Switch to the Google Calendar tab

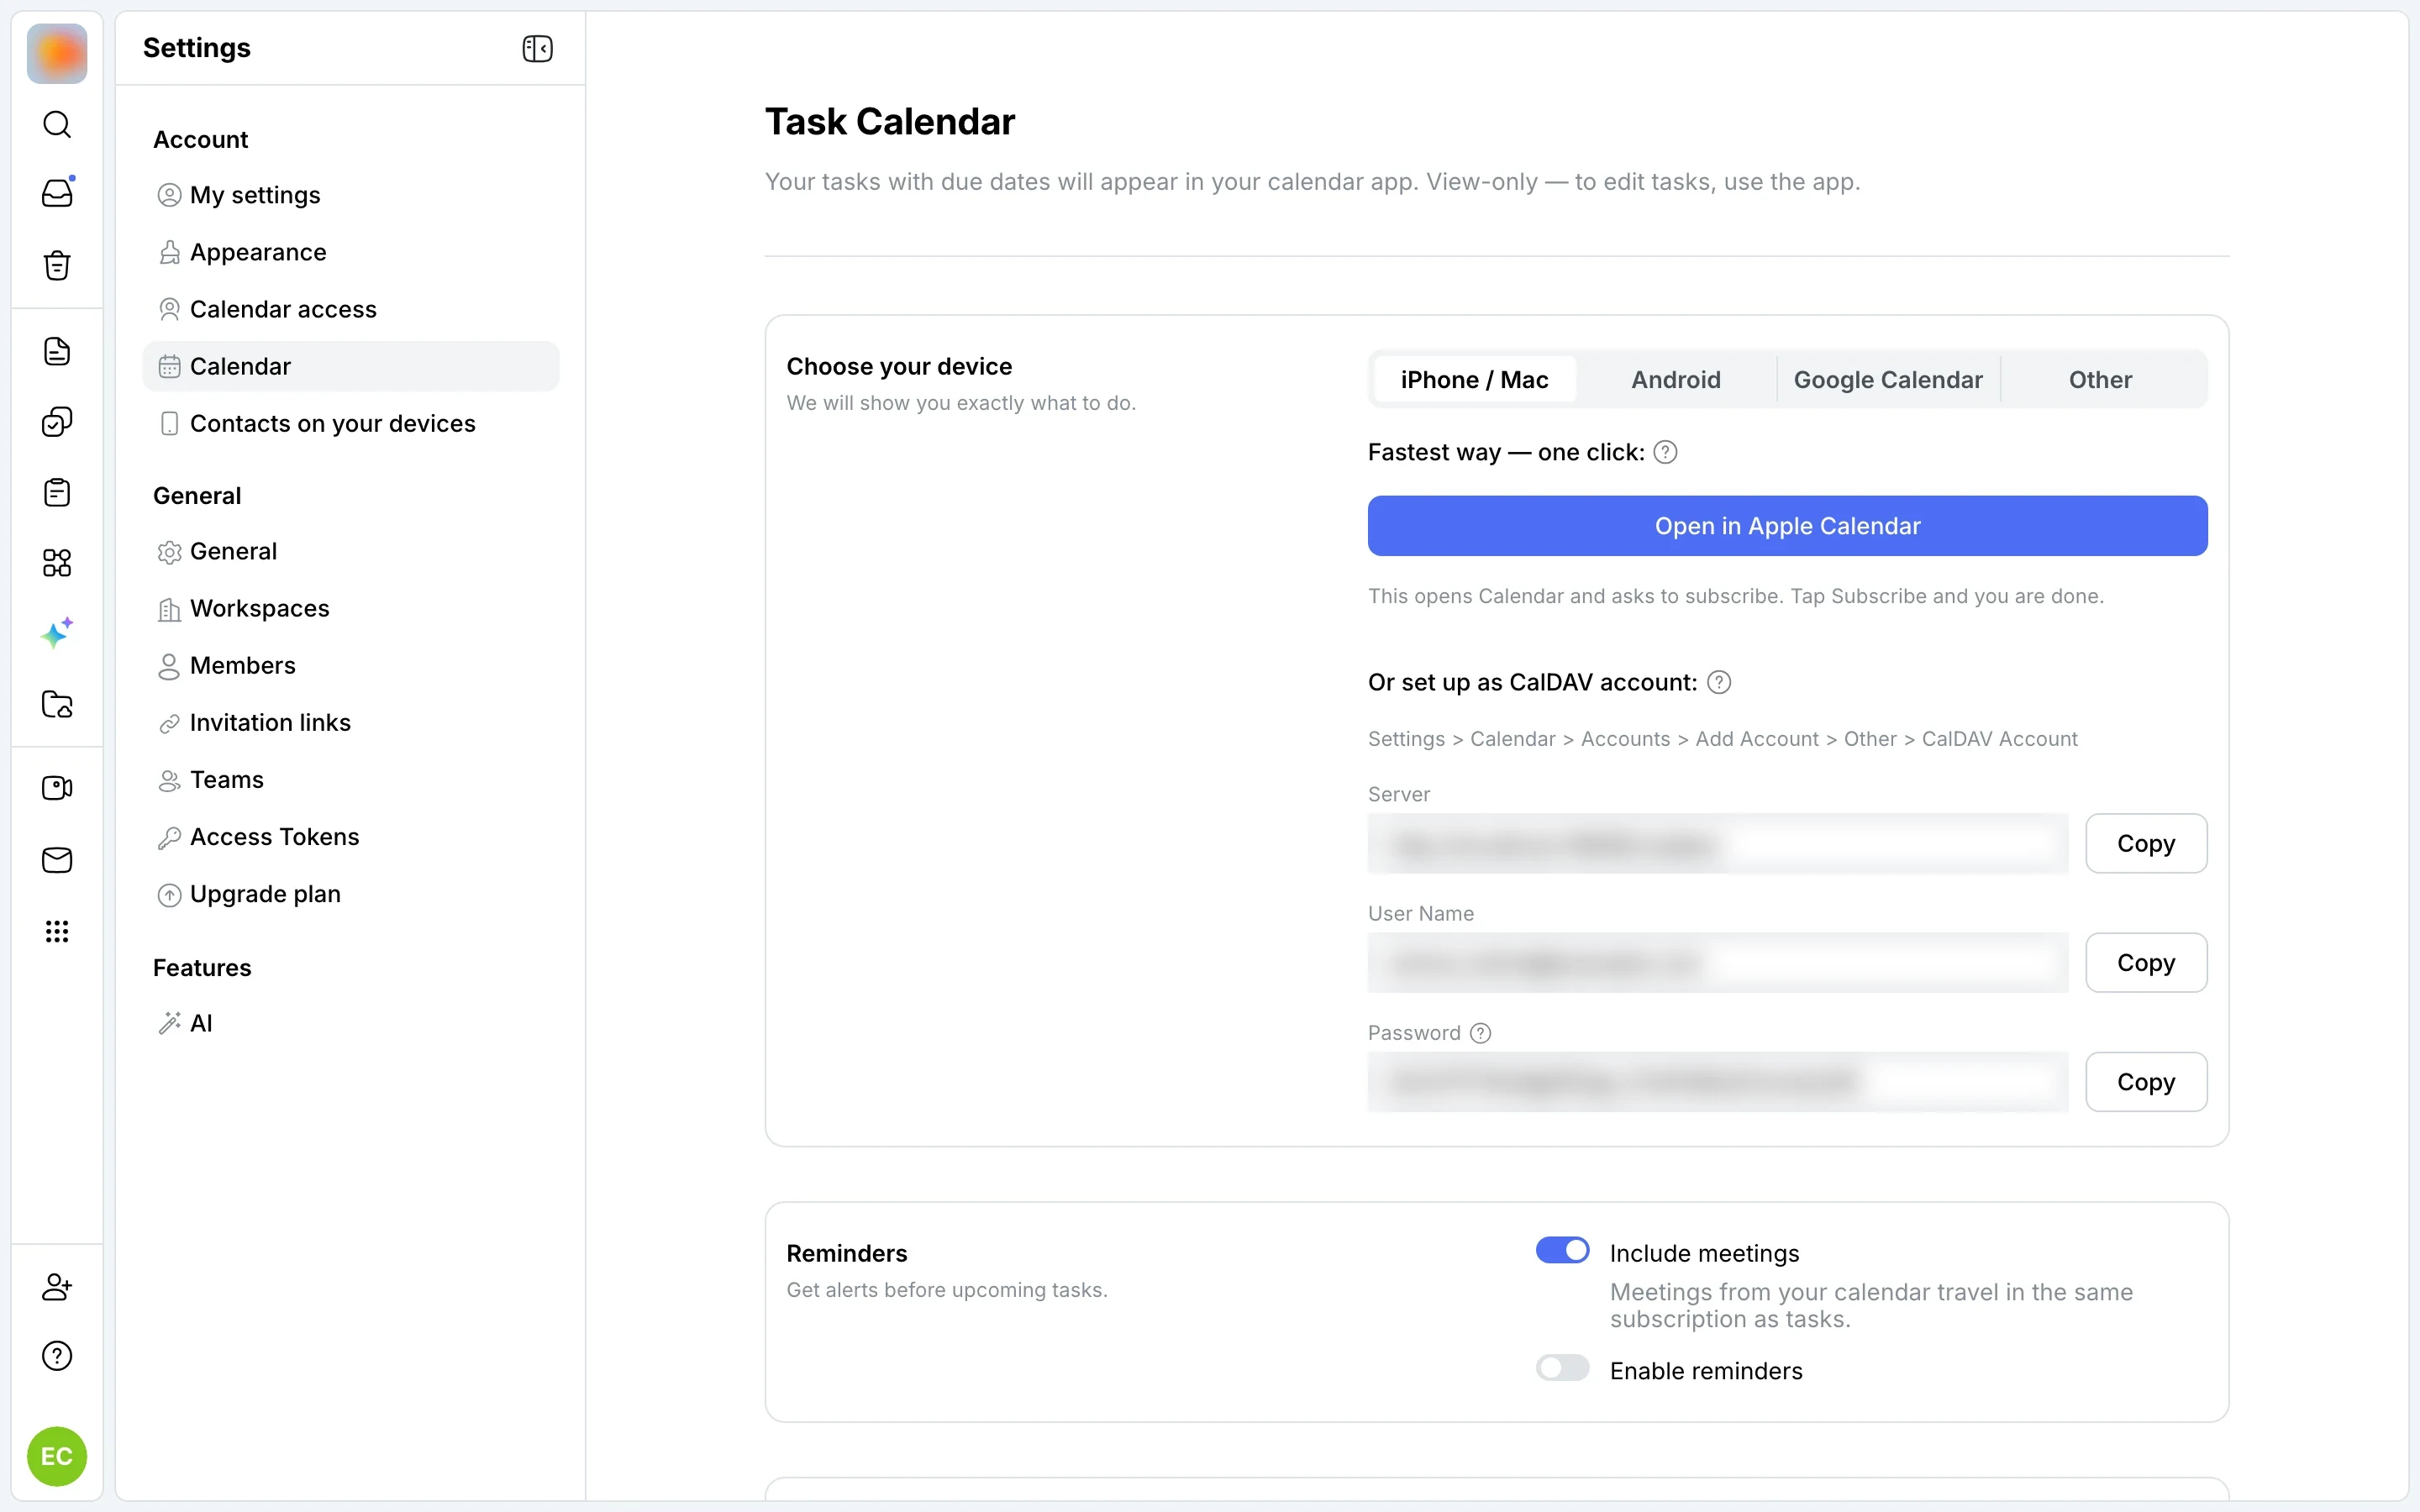[x=1888, y=380]
